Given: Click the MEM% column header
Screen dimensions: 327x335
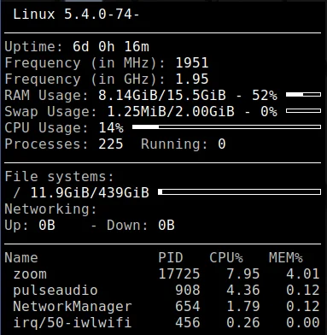Looking at the screenshot, I should click(x=286, y=258).
